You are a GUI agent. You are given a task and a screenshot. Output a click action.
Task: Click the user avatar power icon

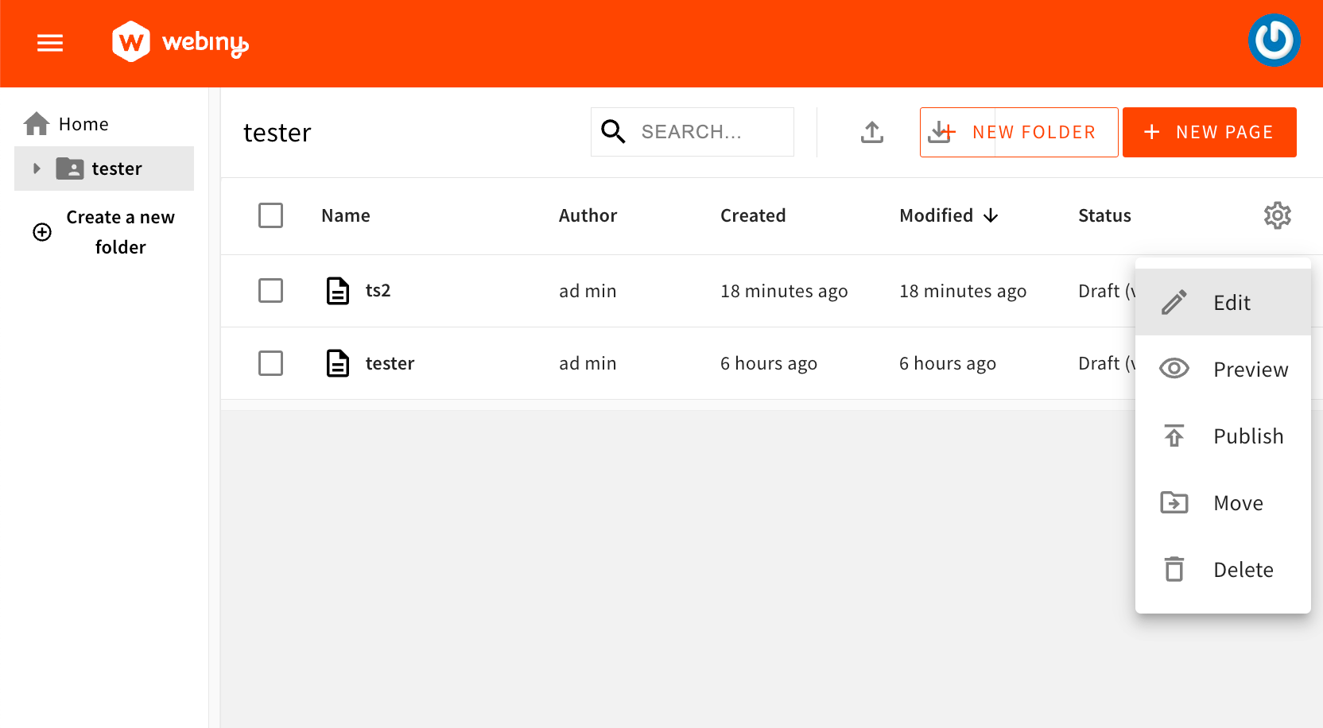[1275, 39]
